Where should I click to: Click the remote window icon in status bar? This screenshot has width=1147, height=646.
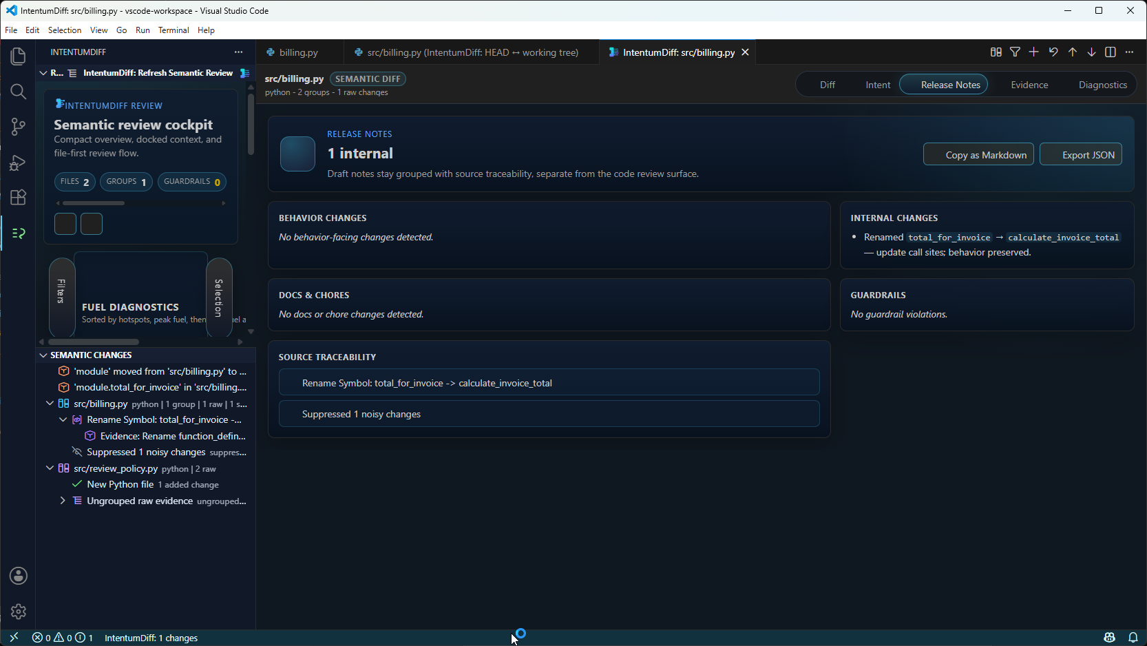pyautogui.click(x=14, y=638)
